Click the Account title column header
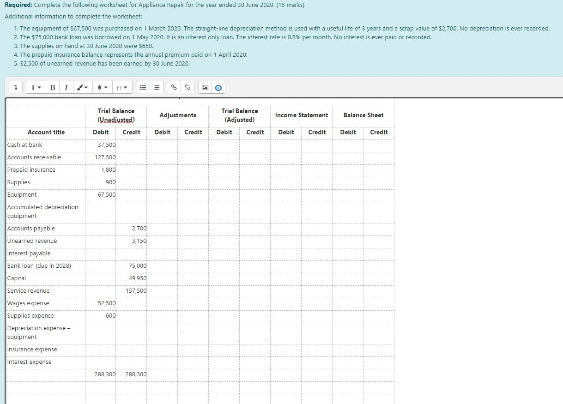 point(46,133)
